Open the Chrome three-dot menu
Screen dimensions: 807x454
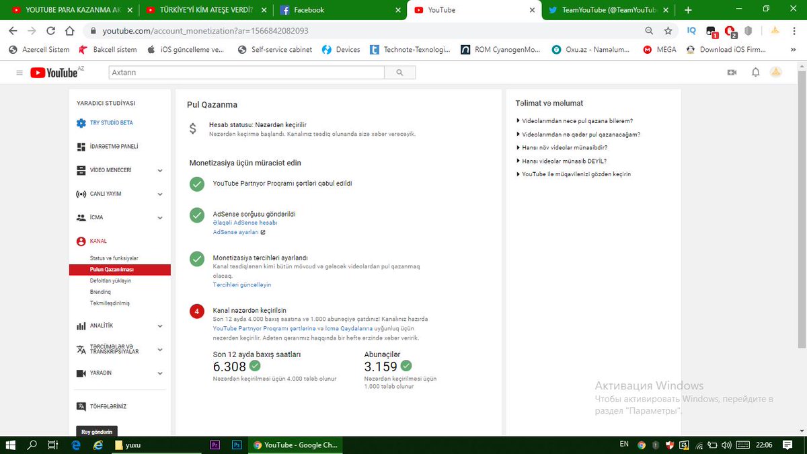click(796, 31)
